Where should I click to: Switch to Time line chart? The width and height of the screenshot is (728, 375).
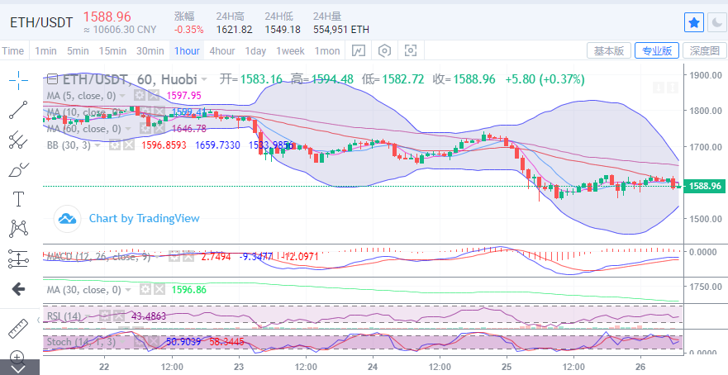(13, 50)
